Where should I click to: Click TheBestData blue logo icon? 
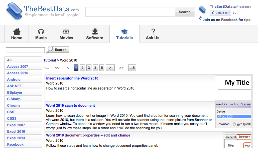coord(14,11)
